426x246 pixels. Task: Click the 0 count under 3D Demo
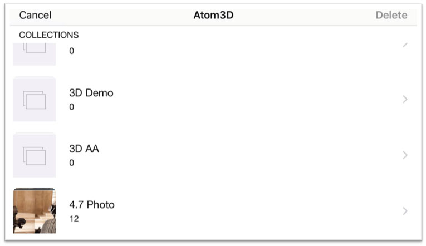click(71, 107)
